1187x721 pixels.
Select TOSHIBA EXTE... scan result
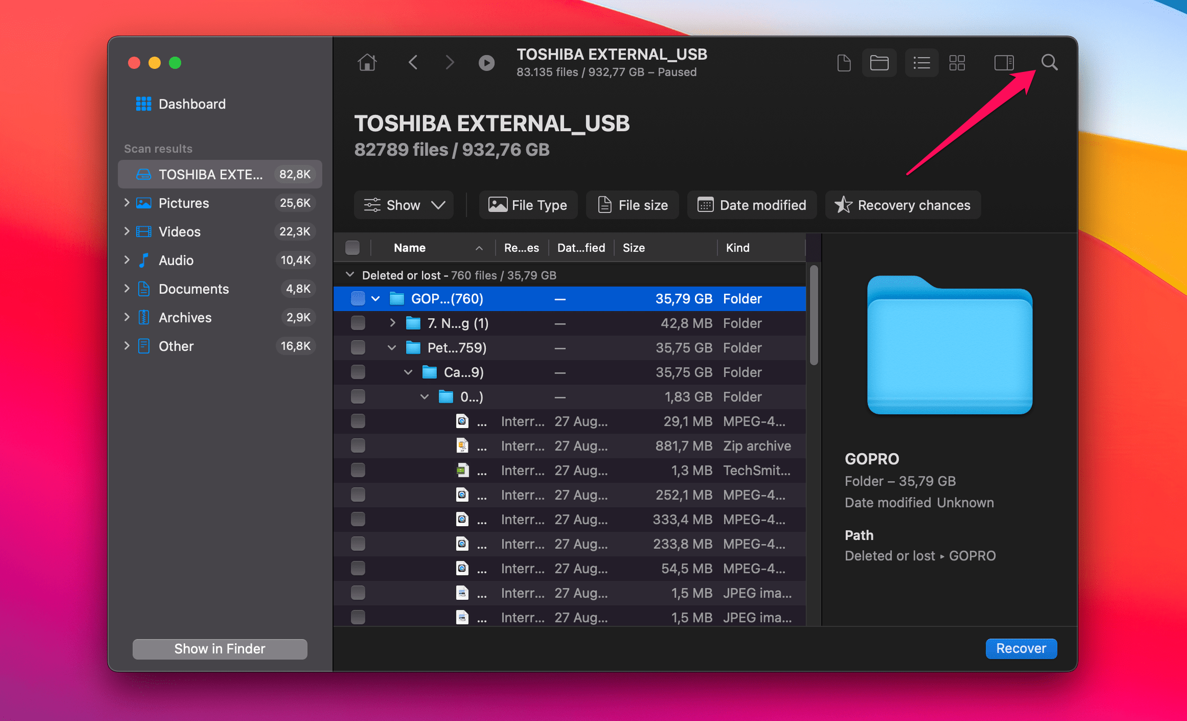pos(220,174)
